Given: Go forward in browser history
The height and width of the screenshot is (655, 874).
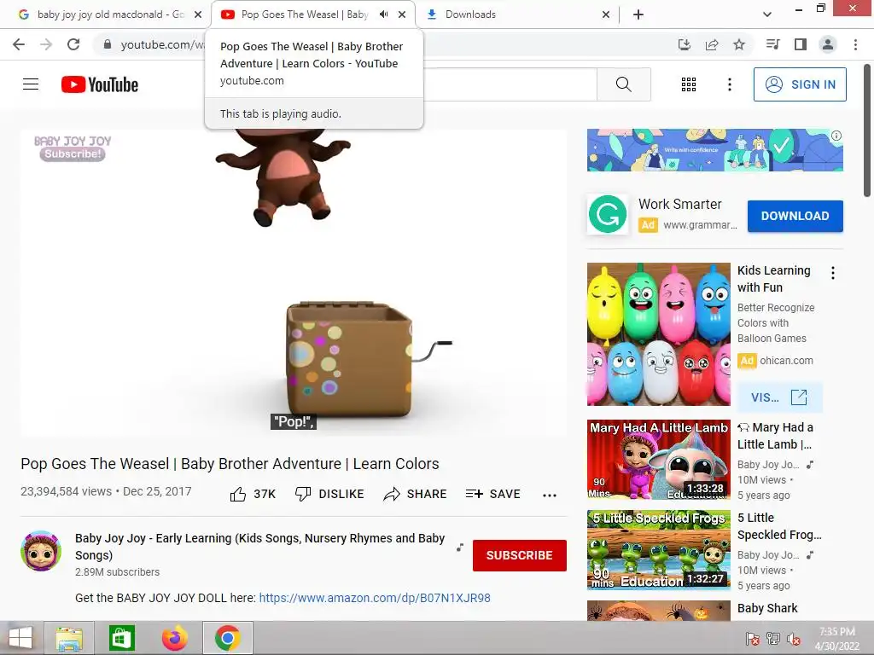Looking at the screenshot, I should (x=46, y=44).
